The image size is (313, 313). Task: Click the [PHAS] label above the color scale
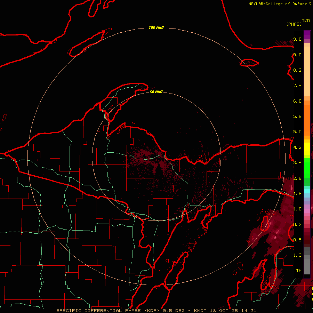294,24
